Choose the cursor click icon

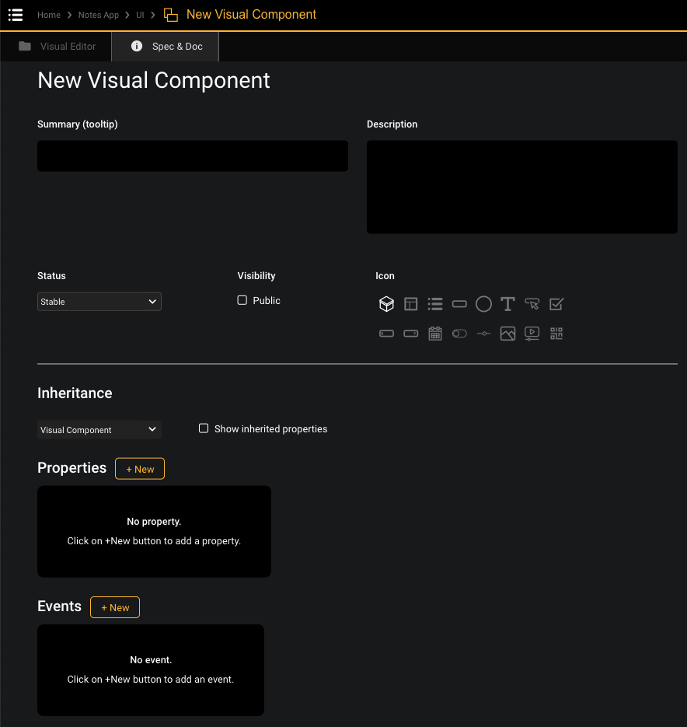coord(532,304)
